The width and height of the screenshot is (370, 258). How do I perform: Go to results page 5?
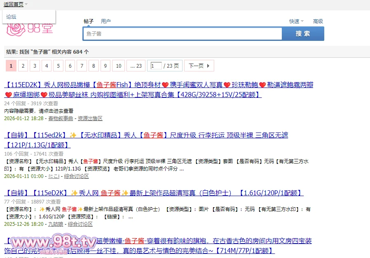[x=59, y=66]
